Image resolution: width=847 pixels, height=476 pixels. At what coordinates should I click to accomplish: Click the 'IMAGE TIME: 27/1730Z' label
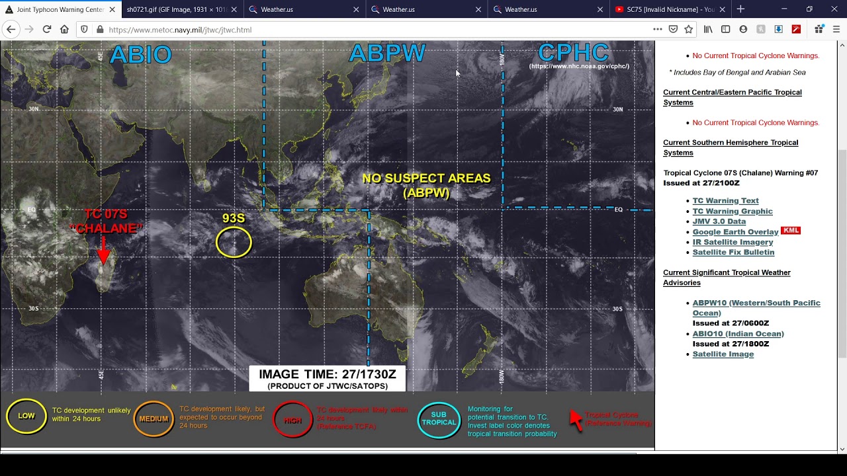328,374
